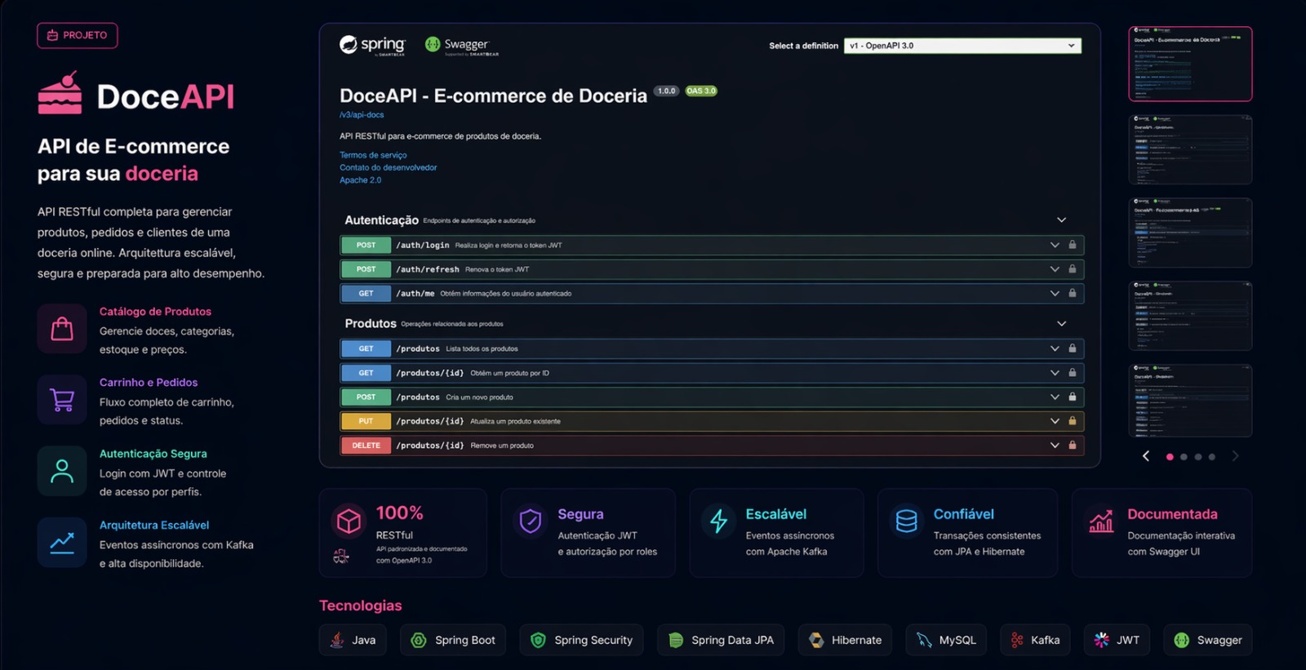Expand the POST /produtos row chevron
This screenshot has width=1306, height=670.
[x=1055, y=397]
